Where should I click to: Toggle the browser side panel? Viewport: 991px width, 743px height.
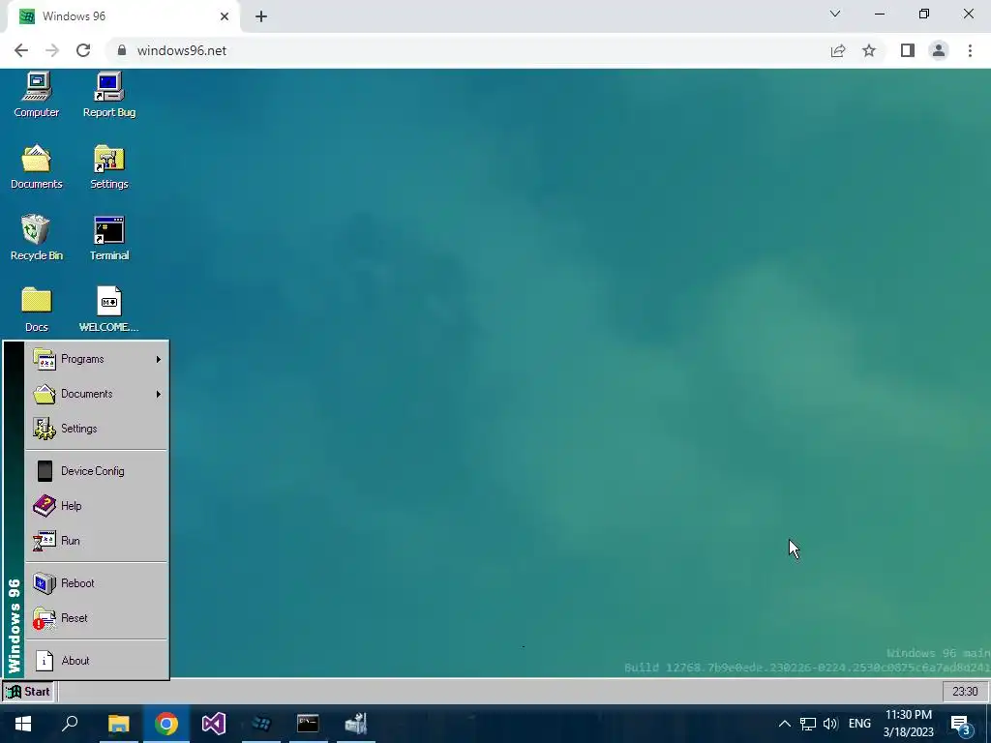908,50
